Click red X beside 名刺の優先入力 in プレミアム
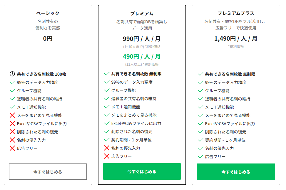This screenshot has width=286, height=190. point(107,148)
